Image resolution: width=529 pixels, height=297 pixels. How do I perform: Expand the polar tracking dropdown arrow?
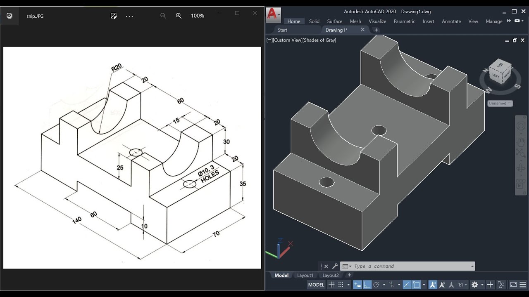tap(384, 285)
